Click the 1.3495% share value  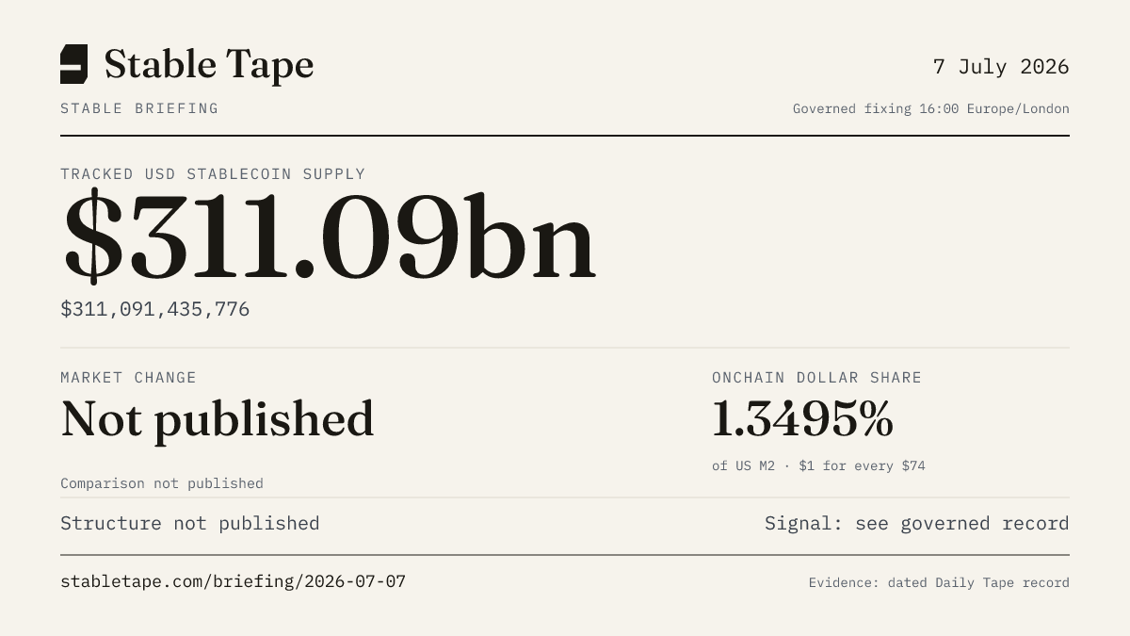pos(802,419)
